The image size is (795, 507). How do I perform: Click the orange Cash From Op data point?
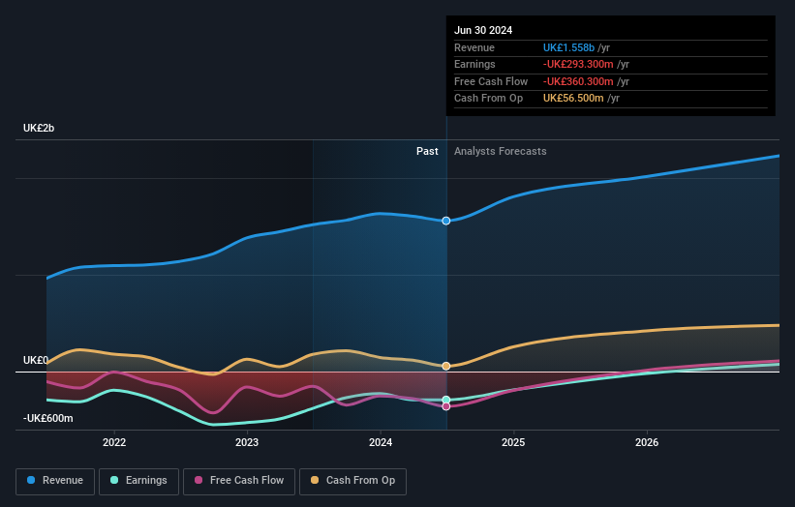click(446, 366)
